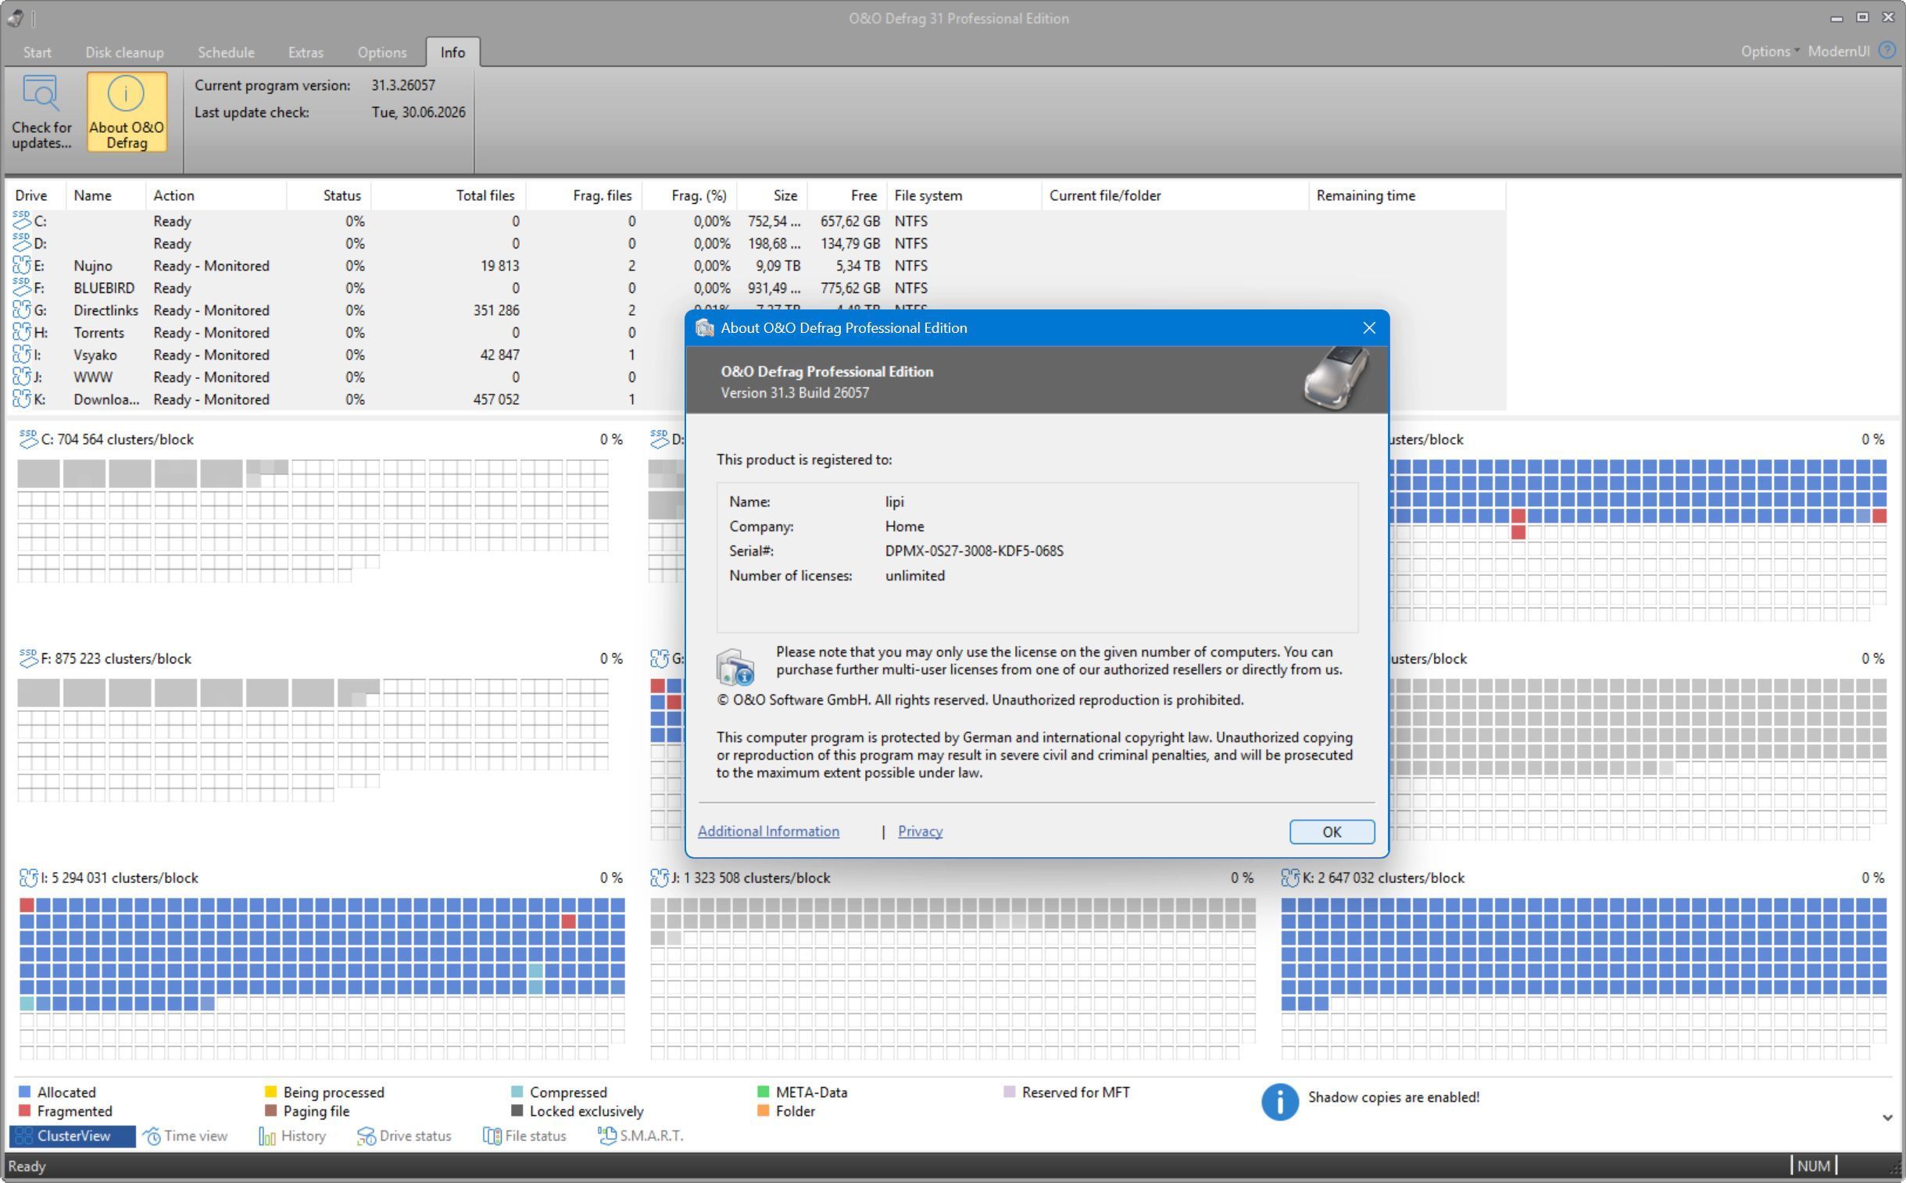Switch to the Start ribbon tab
1906x1183 pixels.
tap(38, 52)
